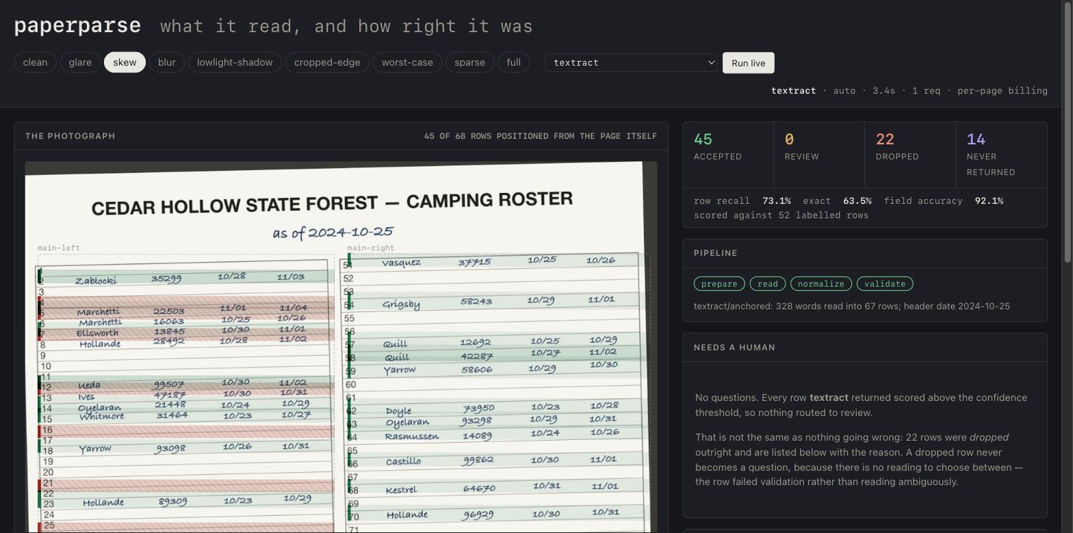1073x533 pixels.
Task: Click the Needs a Human panel header
Action: point(865,348)
